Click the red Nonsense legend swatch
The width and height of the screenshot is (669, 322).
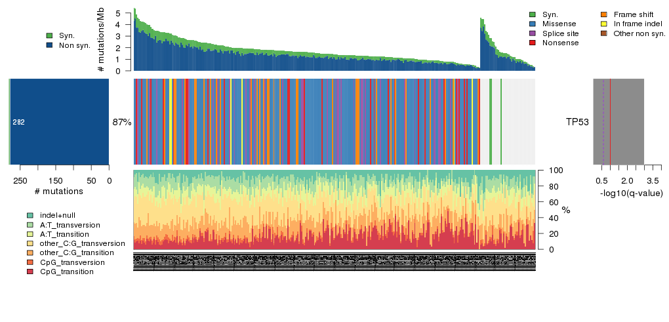[533, 43]
